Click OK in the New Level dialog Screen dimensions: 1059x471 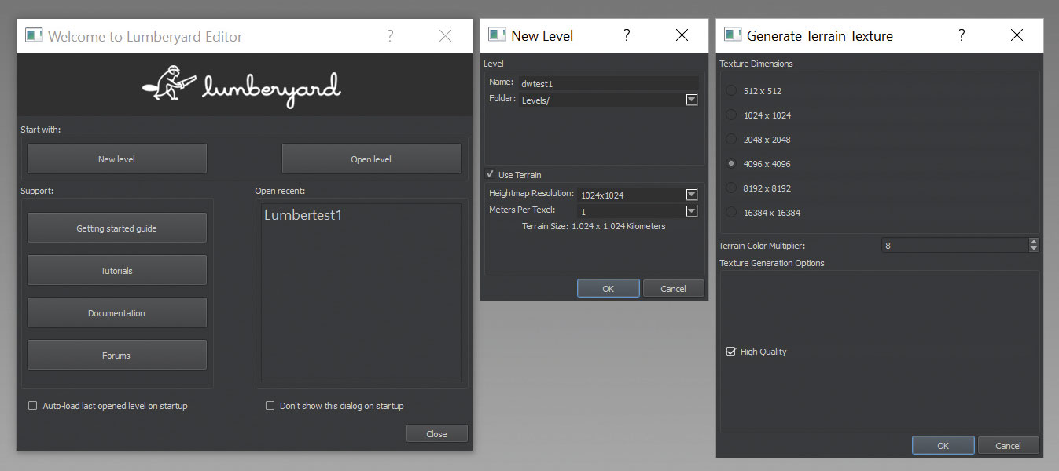(x=608, y=288)
